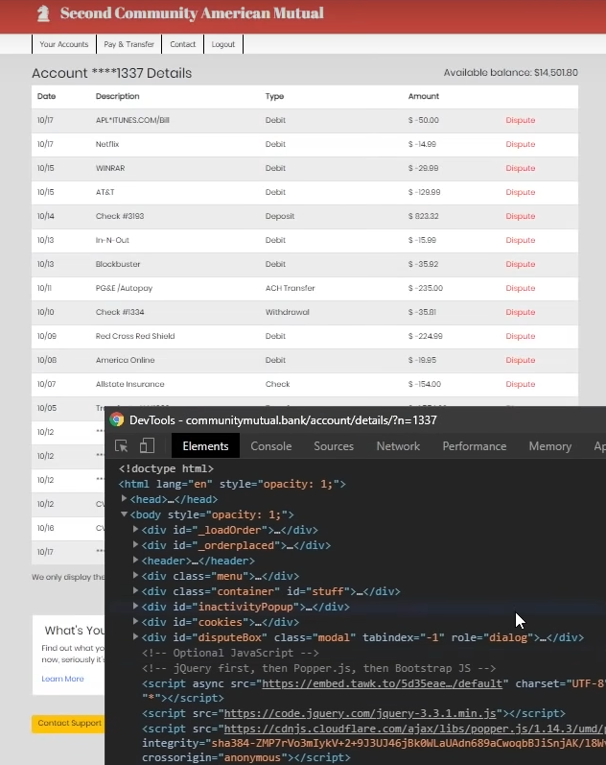Toggle the device toolbar icon
Screen dimensions: 606x765
coord(147,446)
